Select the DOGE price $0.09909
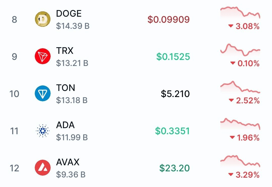 tap(168, 19)
